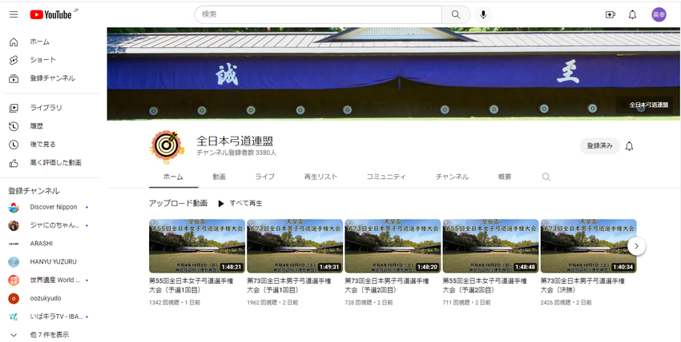Toggle the 登録済み subscribed button
This screenshot has height=342, width=681.
pyautogui.click(x=600, y=146)
